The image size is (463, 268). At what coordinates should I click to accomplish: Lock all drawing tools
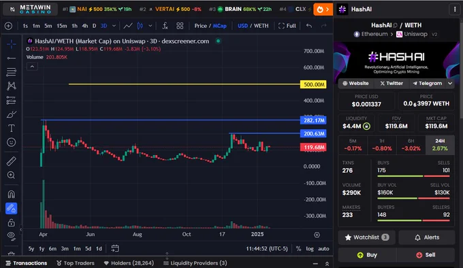pyautogui.click(x=11, y=222)
